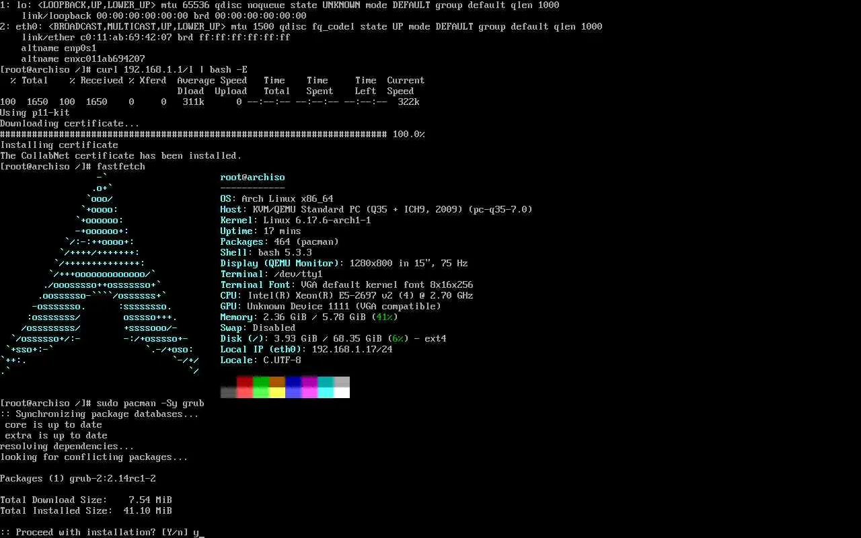Click the '1: lo: <LOOPBACK,UP,LOWER_UP>' interface line

(x=280, y=5)
